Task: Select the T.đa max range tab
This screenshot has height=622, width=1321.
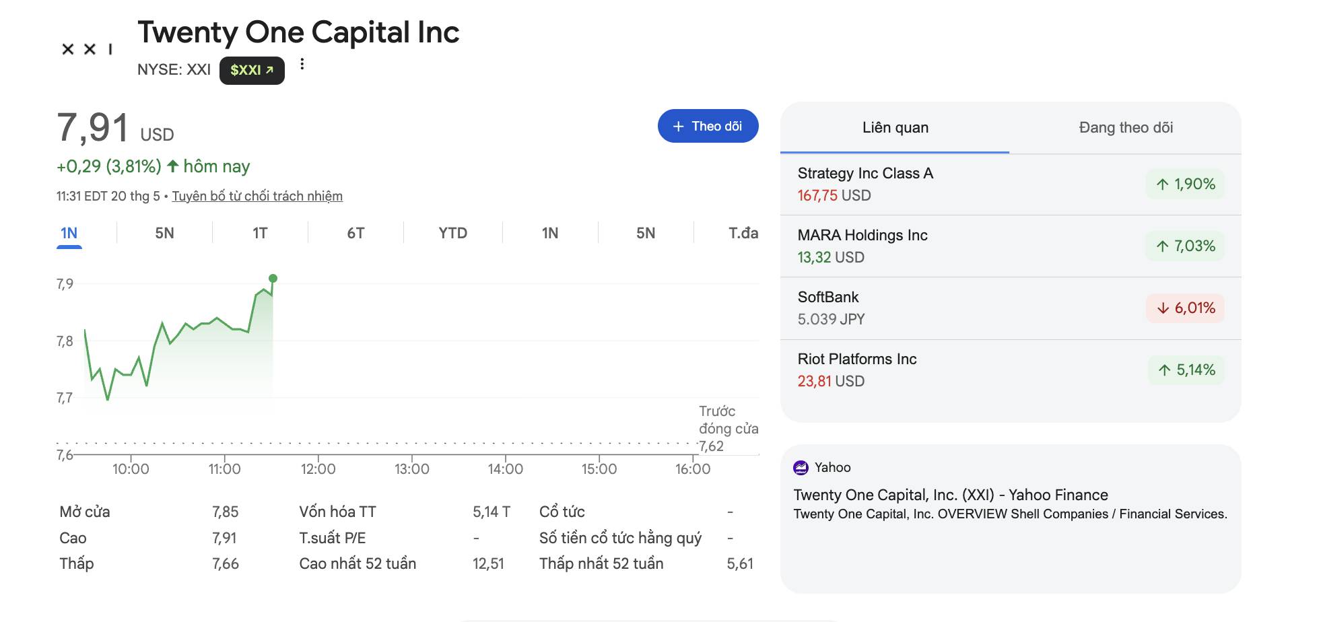Action: [743, 234]
